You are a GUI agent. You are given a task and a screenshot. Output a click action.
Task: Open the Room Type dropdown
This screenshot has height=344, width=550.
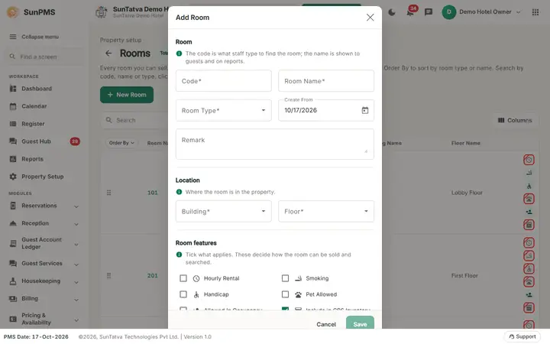(223, 111)
